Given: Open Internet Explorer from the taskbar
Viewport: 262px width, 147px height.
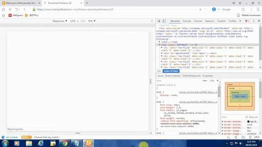Looking at the screenshot, I should (x=41, y=143).
